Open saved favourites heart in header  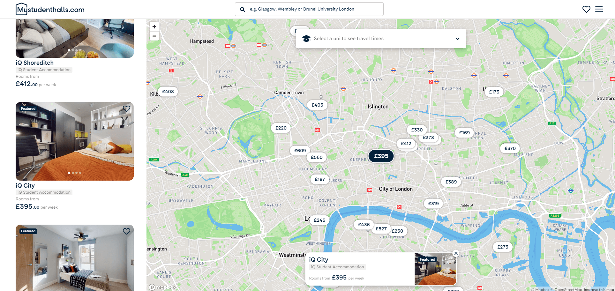586,9
